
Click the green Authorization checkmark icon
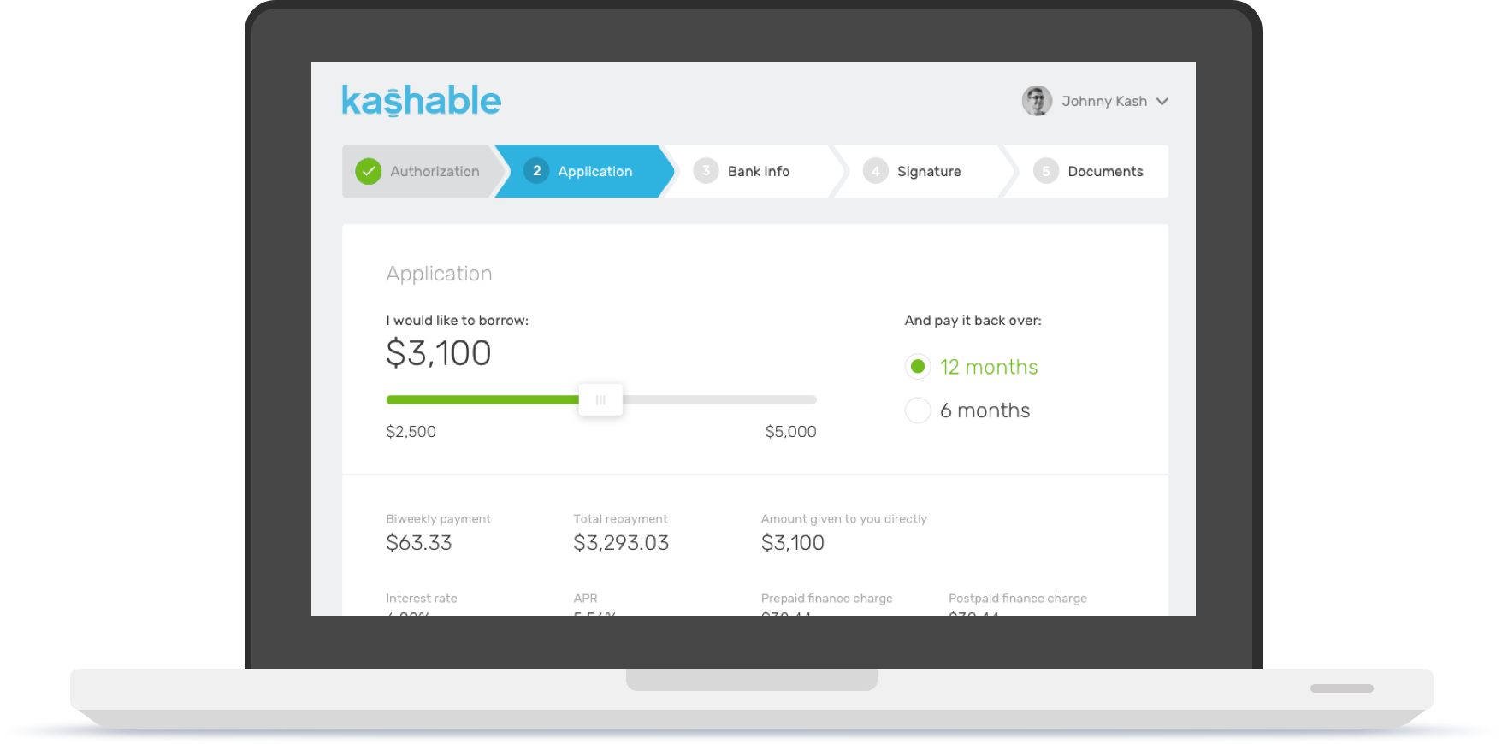coord(368,171)
